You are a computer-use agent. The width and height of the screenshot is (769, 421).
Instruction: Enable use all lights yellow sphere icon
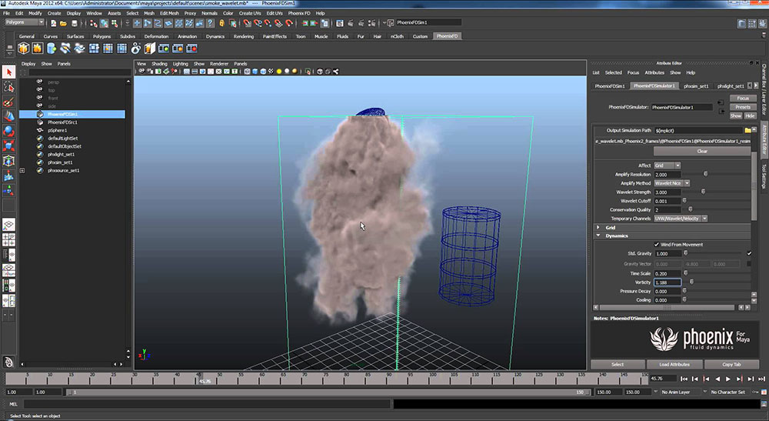click(x=279, y=72)
